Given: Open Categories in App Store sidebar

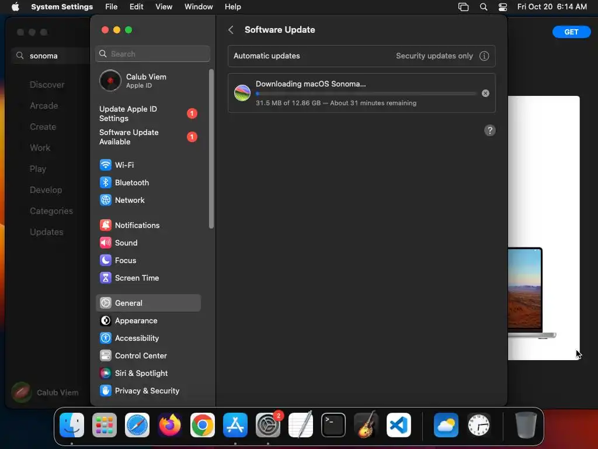Looking at the screenshot, I should click(51, 210).
